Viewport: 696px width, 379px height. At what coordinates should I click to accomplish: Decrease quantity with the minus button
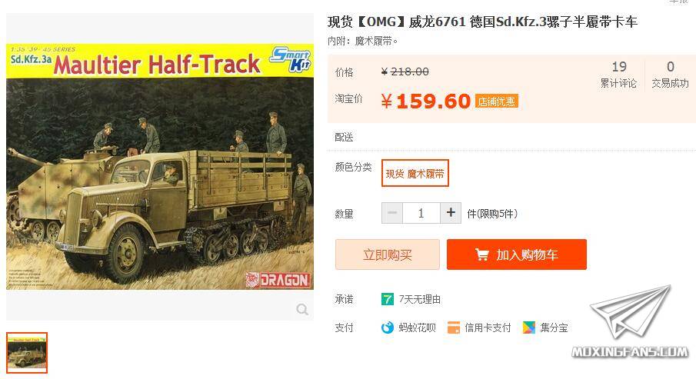pos(392,213)
